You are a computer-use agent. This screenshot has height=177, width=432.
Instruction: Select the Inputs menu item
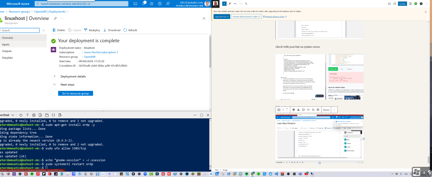coord(23,44)
